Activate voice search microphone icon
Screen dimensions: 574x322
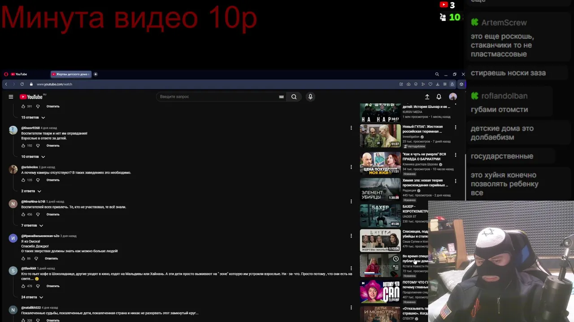[x=310, y=97]
